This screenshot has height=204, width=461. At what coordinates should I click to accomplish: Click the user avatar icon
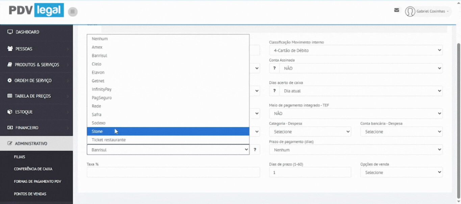point(410,11)
